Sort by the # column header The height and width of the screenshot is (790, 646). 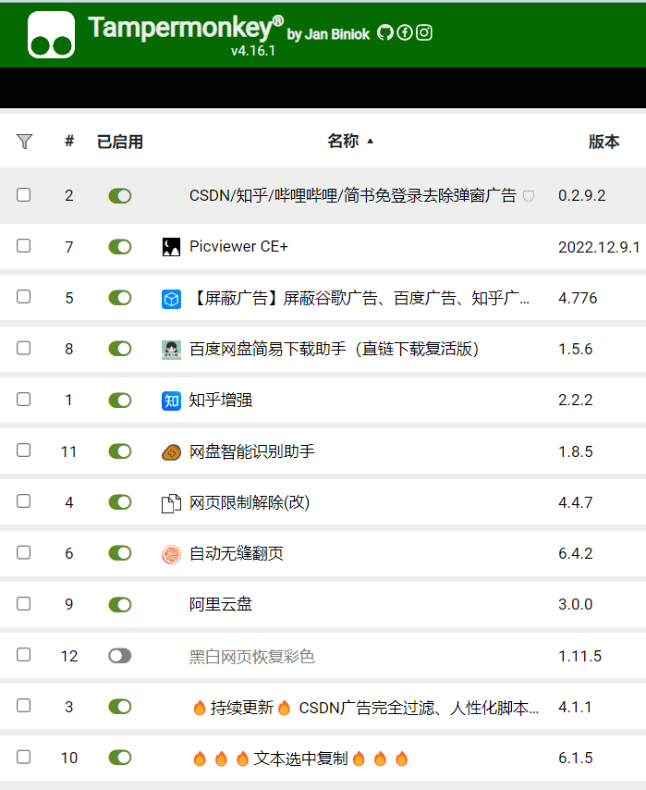point(69,142)
